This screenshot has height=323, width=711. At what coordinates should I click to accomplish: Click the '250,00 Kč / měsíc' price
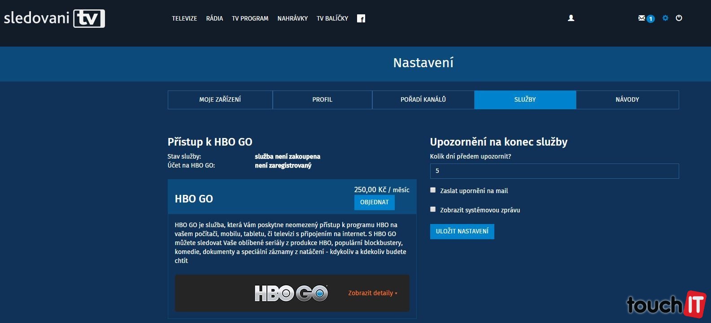pos(382,189)
